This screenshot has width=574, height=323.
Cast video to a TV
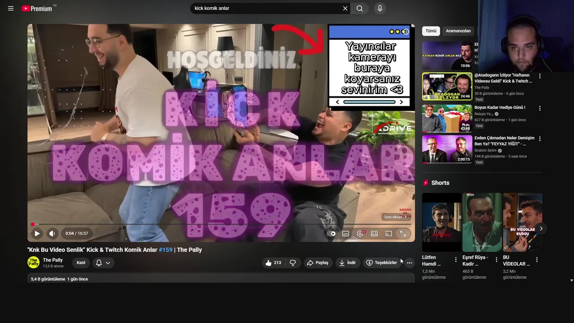(389, 233)
